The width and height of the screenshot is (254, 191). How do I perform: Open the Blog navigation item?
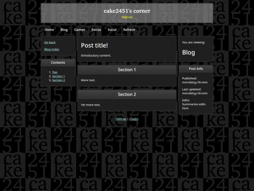[x=64, y=30]
